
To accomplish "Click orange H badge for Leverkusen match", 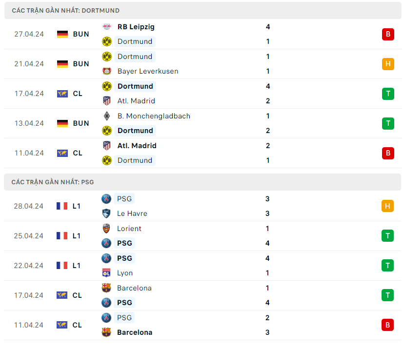I will [x=388, y=64].
